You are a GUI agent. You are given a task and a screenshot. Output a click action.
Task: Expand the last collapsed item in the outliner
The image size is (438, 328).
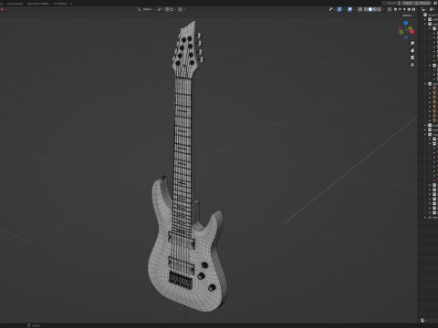point(425,218)
